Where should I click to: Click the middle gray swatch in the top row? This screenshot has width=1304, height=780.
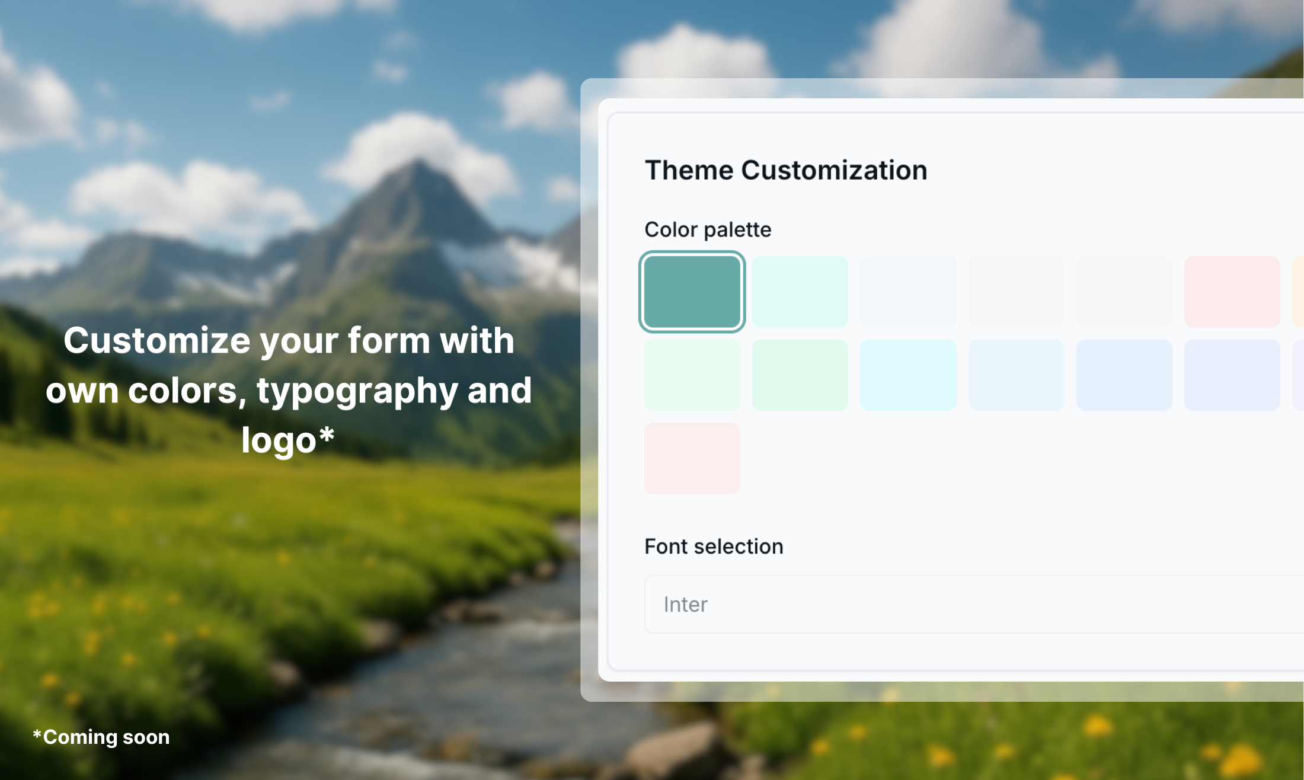(1016, 292)
